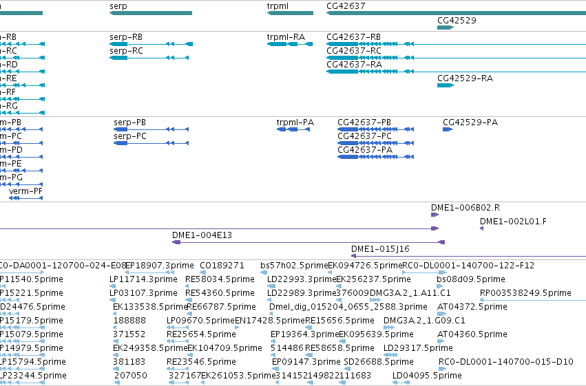The image size is (586, 386).
Task: Click the CG42637 gene label
Action: pyautogui.click(x=346, y=6)
